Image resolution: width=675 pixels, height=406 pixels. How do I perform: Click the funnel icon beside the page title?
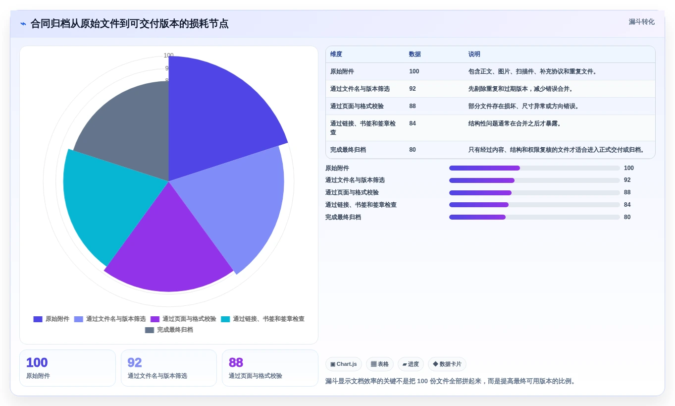click(x=23, y=24)
